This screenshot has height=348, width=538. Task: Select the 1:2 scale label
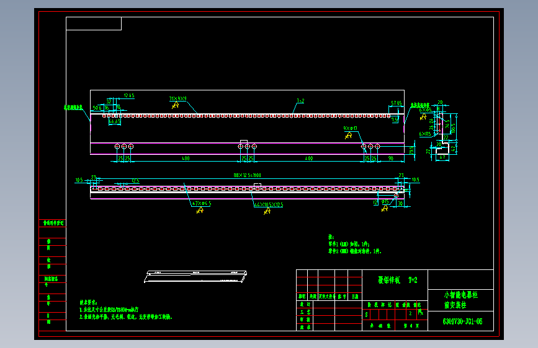300,101
